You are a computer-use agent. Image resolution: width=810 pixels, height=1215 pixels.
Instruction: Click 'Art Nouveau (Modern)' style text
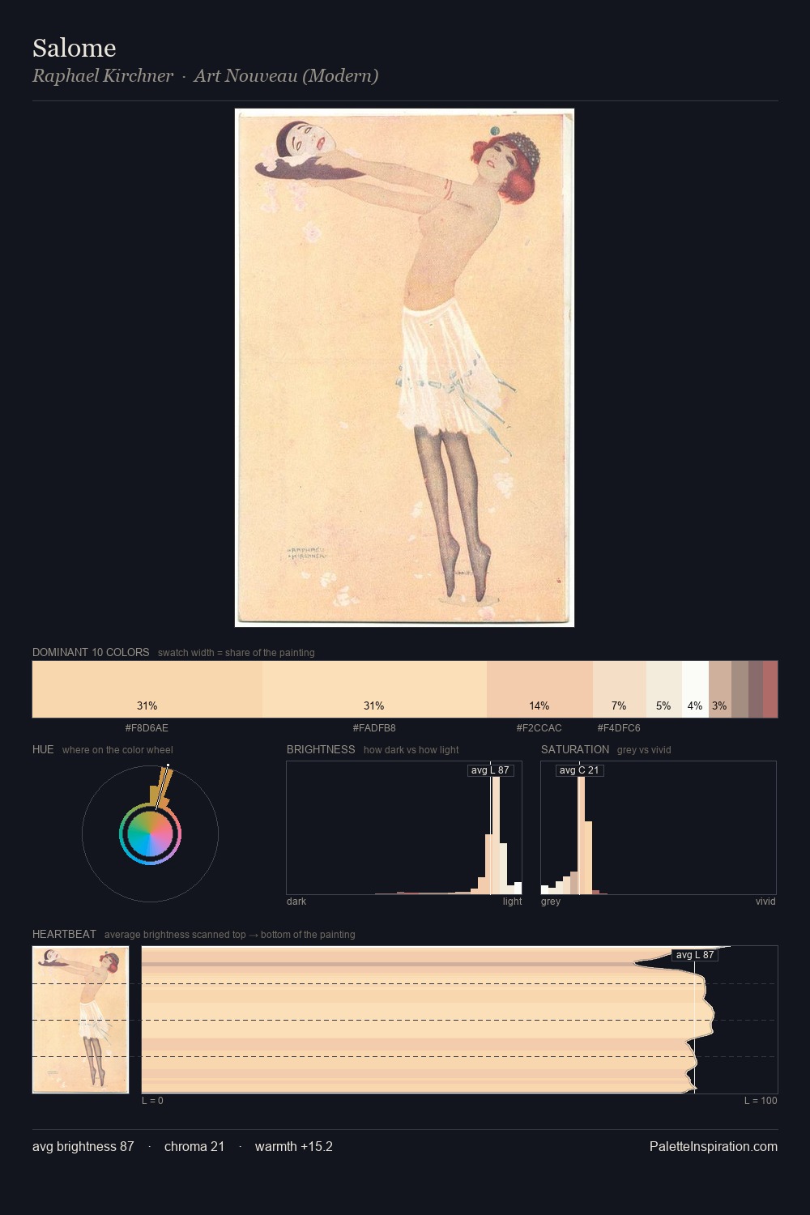286,75
